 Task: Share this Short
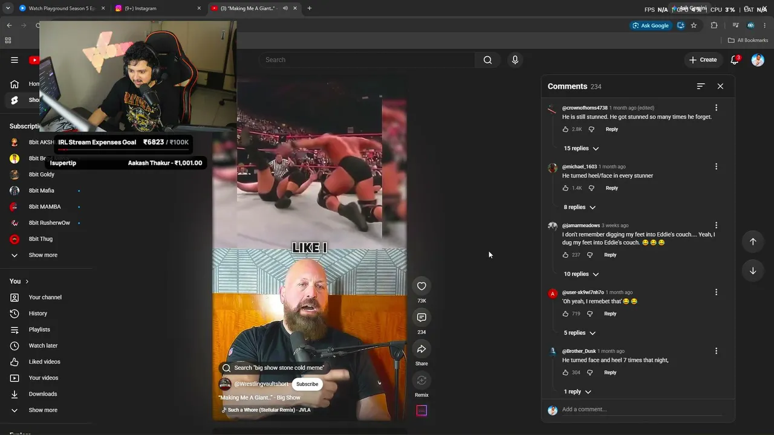click(x=421, y=349)
